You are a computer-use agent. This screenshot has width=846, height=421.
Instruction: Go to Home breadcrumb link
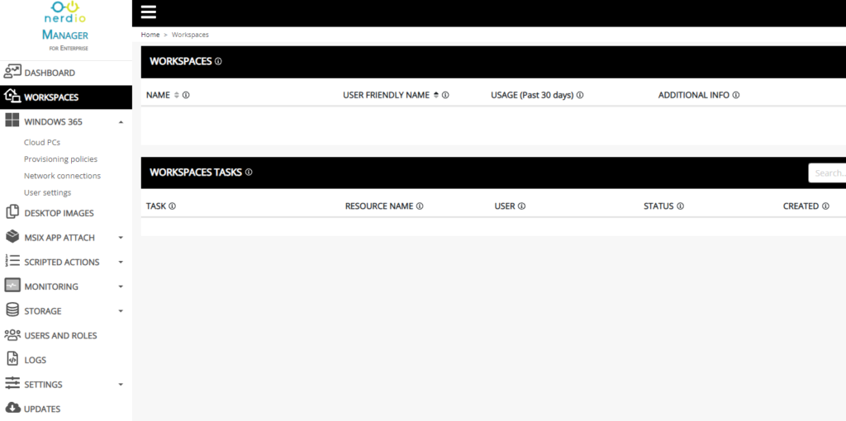click(150, 35)
